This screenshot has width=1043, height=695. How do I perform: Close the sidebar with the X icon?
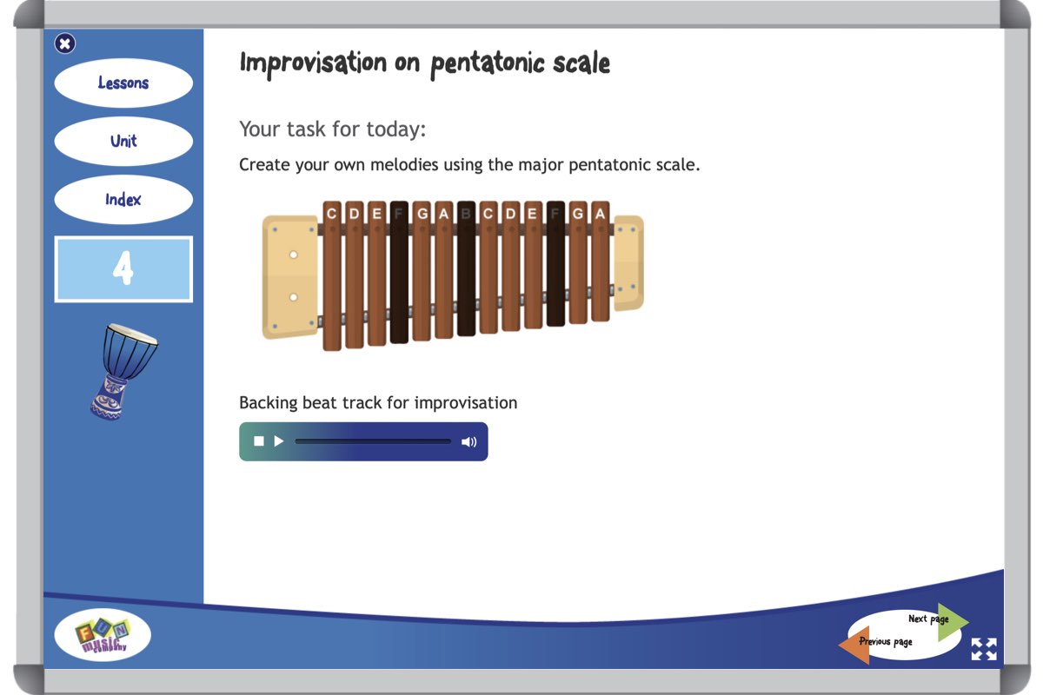tap(65, 43)
